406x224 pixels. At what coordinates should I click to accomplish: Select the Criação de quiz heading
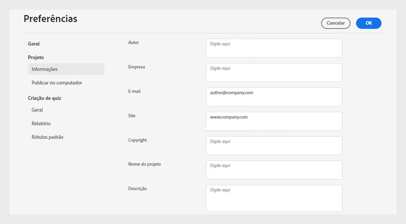44,98
